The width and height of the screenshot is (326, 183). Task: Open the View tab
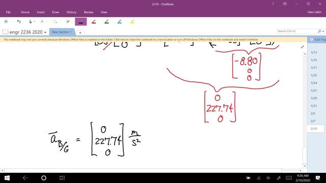pos(104,12)
